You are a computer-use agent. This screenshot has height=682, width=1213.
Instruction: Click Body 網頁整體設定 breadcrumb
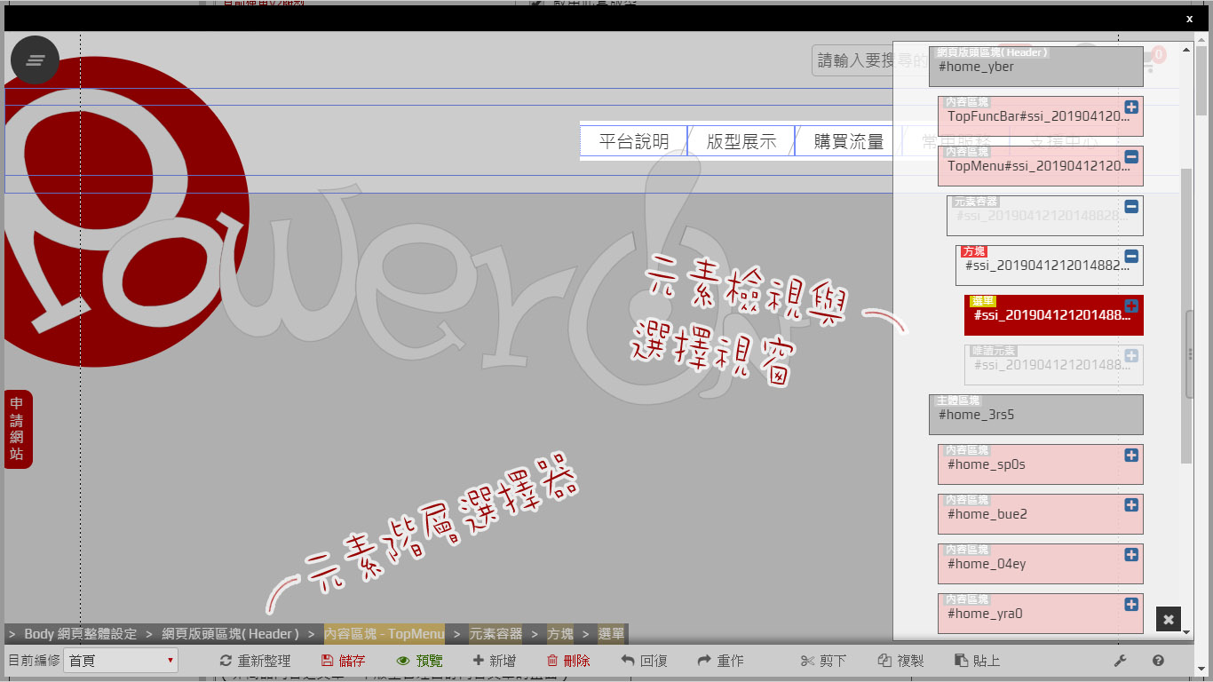80,634
